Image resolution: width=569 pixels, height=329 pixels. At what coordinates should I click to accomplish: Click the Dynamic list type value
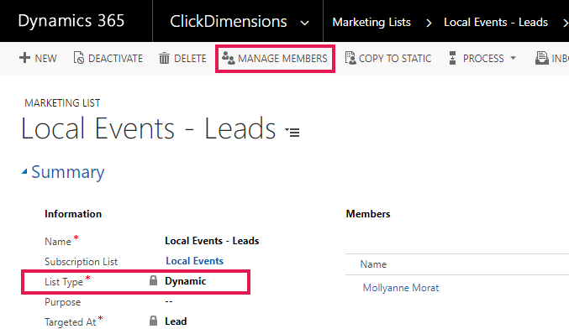coord(186,281)
